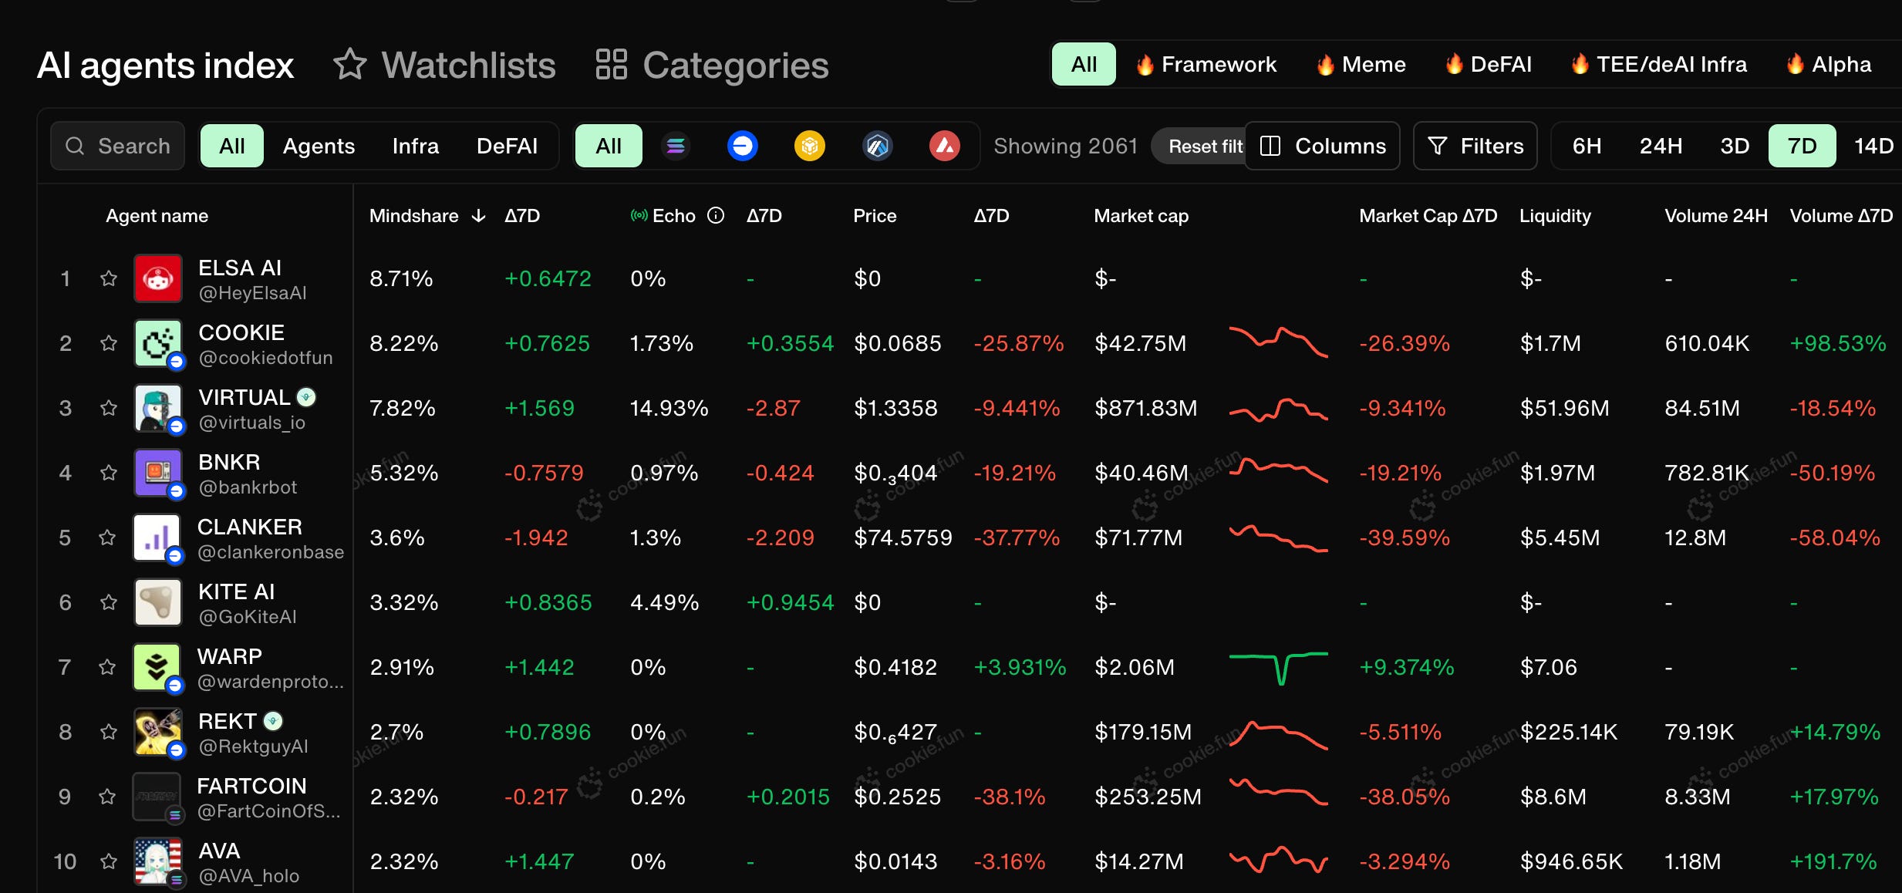Filter by Solana chain icon

pos(676,146)
